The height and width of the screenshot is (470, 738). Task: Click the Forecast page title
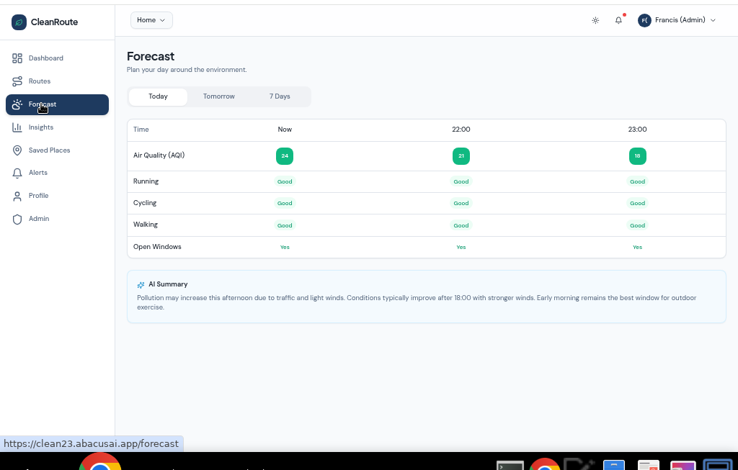(x=151, y=56)
